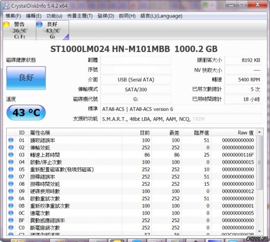Click the 5400 RPM rotation field
Viewport: 270px width, 242px height.
243,80
